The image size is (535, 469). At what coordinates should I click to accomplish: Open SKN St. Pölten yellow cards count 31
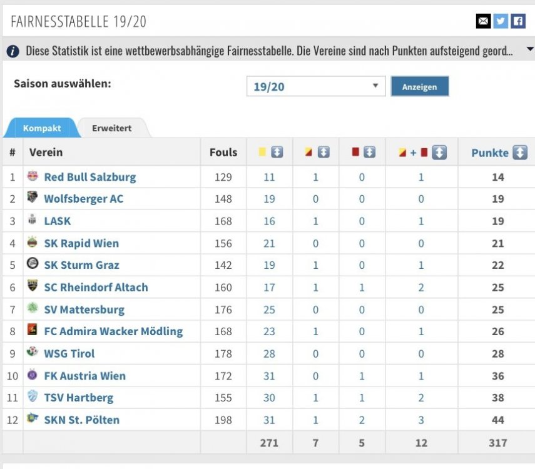269,420
